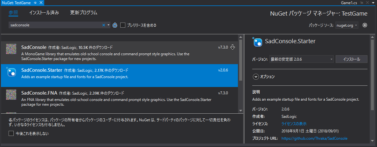Click the SadConsole package thumbnail

tap(11, 49)
